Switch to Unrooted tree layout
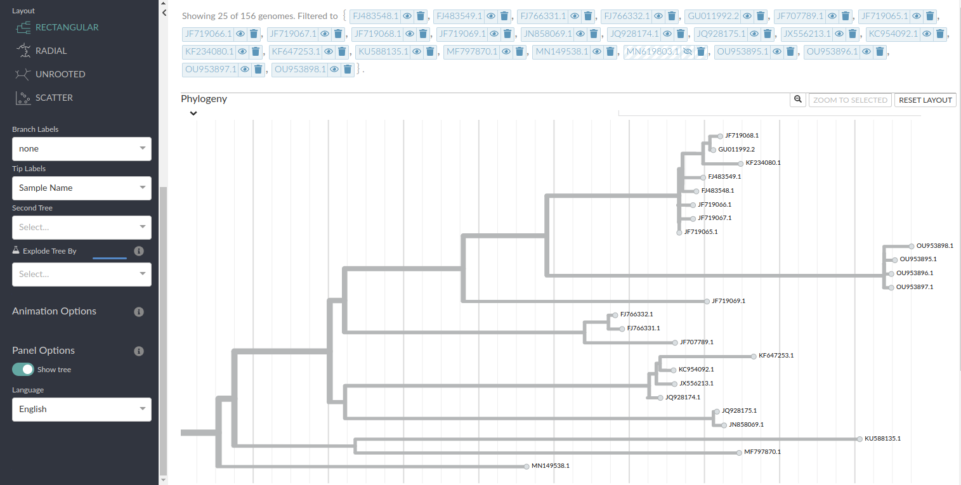 [x=50, y=74]
